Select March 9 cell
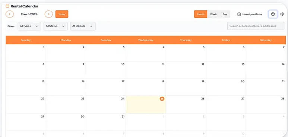The width and height of the screenshot is (288, 137). coord(66,70)
